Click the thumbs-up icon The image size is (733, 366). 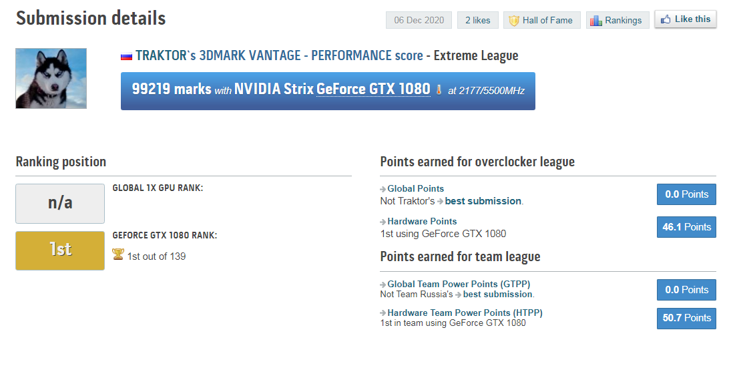click(666, 20)
